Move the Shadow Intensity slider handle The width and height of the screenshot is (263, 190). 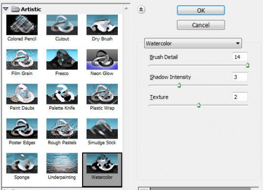pyautogui.click(x=179, y=86)
